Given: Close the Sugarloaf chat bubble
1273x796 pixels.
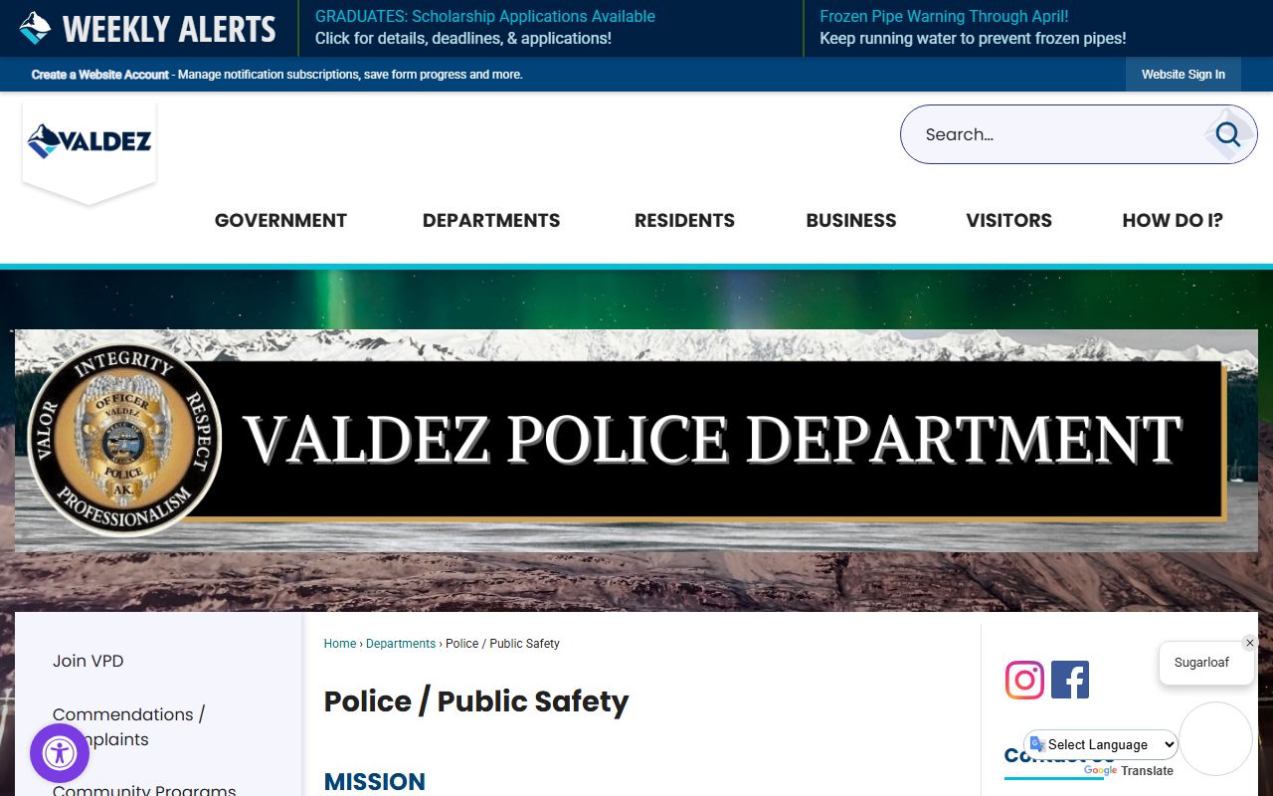Looking at the screenshot, I should [1250, 643].
